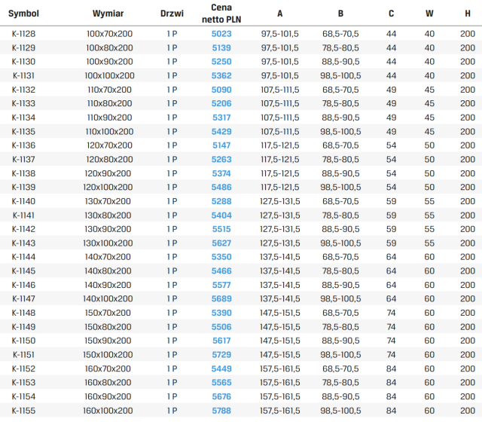
Task: Open price 5515 for K-1142
Action: pyautogui.click(x=221, y=229)
